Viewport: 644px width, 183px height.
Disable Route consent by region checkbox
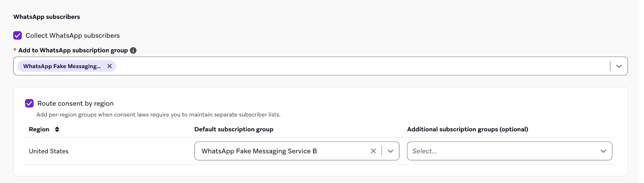click(x=29, y=103)
